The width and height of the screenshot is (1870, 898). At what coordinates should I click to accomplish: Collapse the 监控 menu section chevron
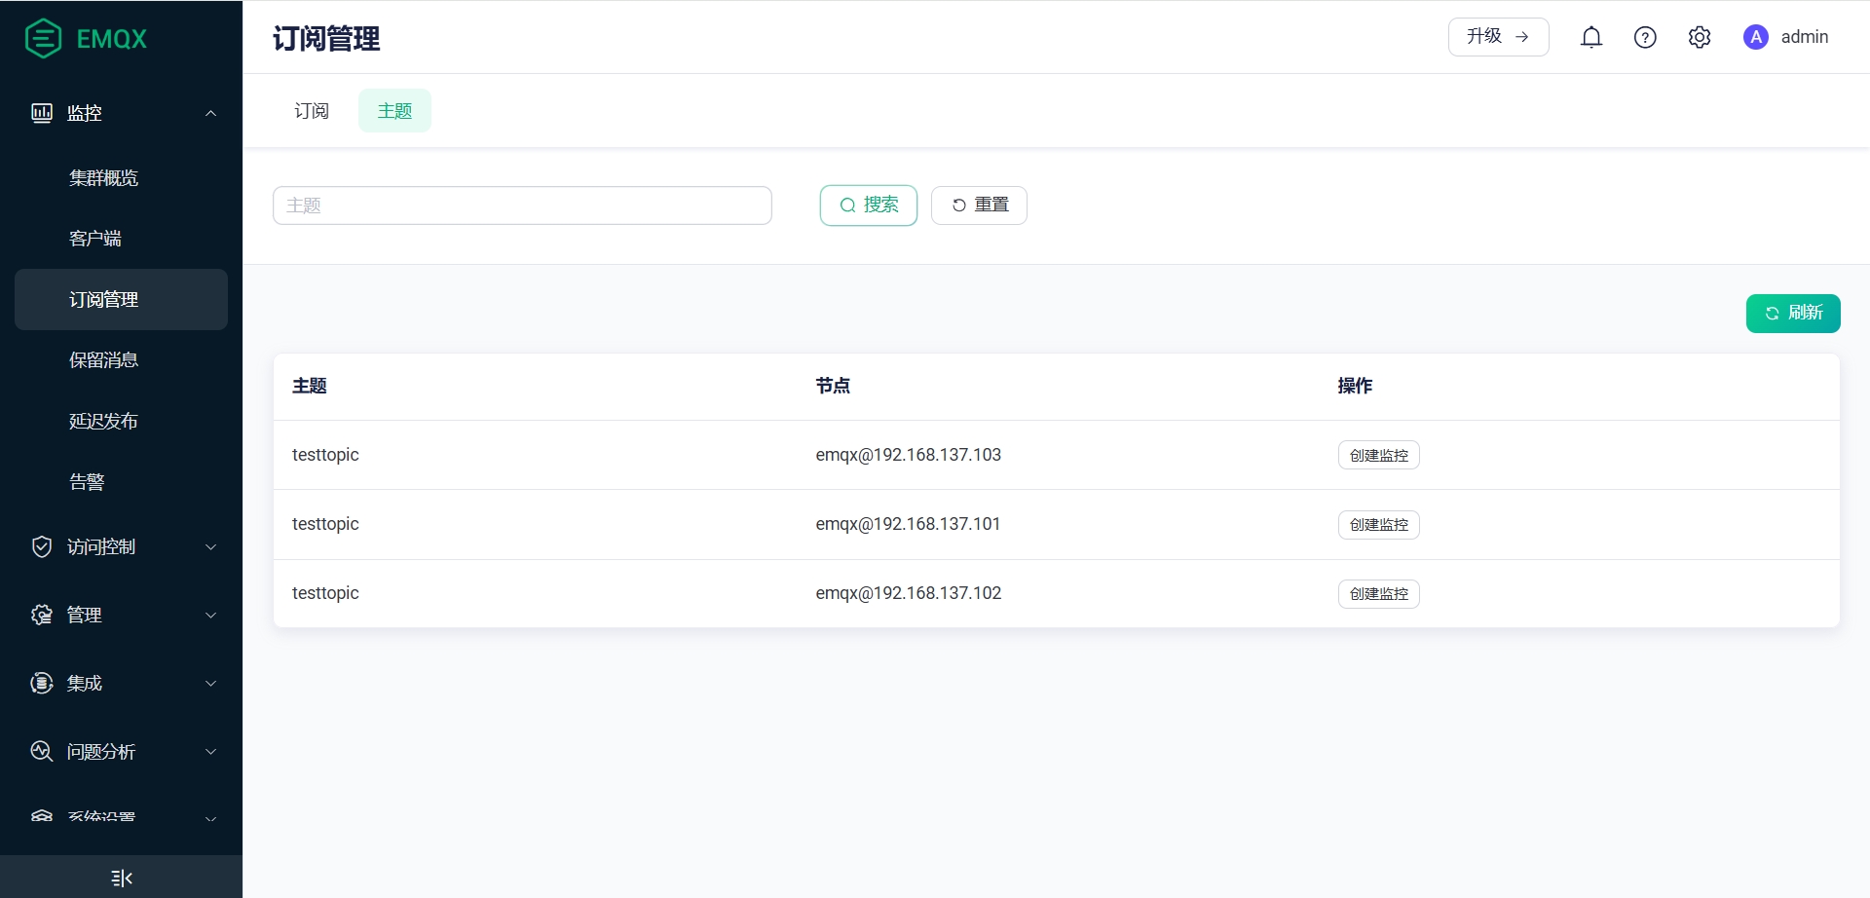coord(210,113)
